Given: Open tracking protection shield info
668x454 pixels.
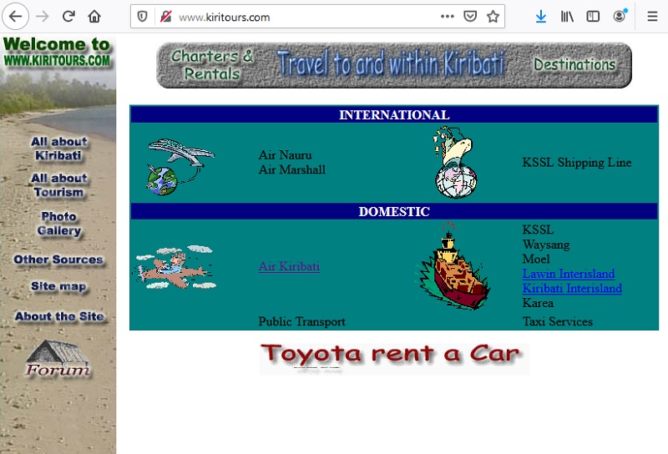Looking at the screenshot, I should click(x=142, y=17).
